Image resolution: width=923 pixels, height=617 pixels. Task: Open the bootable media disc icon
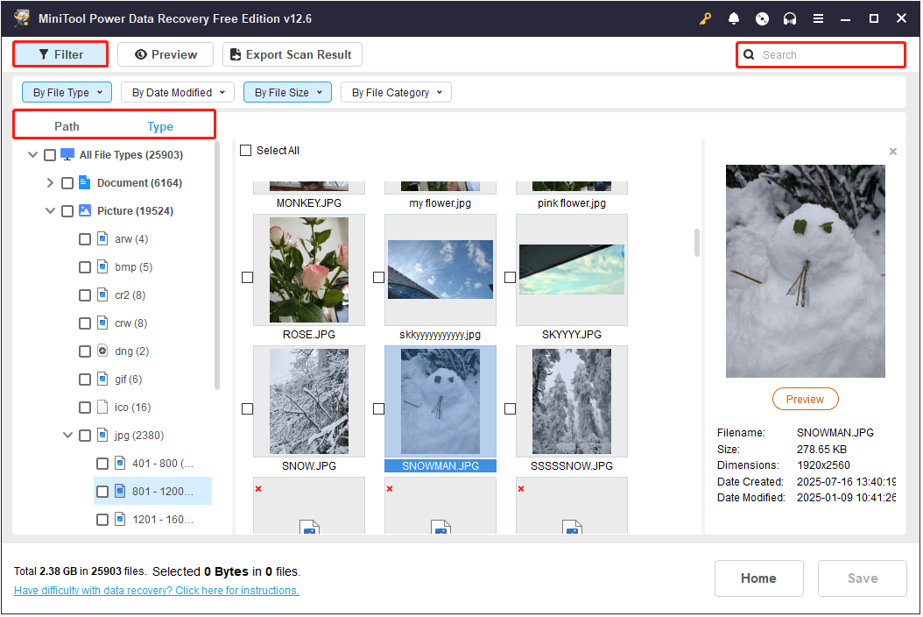[x=762, y=18]
